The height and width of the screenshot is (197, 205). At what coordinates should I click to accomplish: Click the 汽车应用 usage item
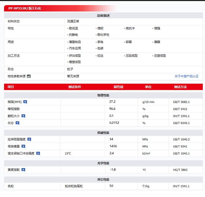click(75, 48)
